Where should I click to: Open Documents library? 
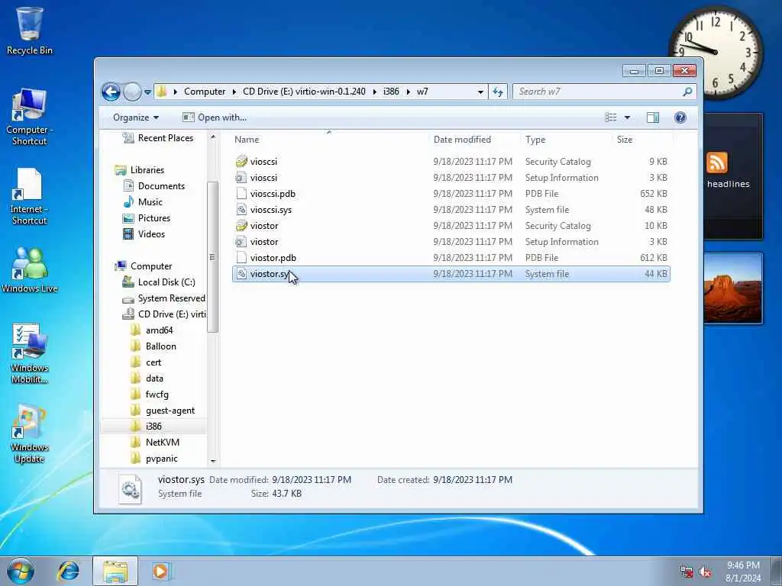pyautogui.click(x=154, y=186)
